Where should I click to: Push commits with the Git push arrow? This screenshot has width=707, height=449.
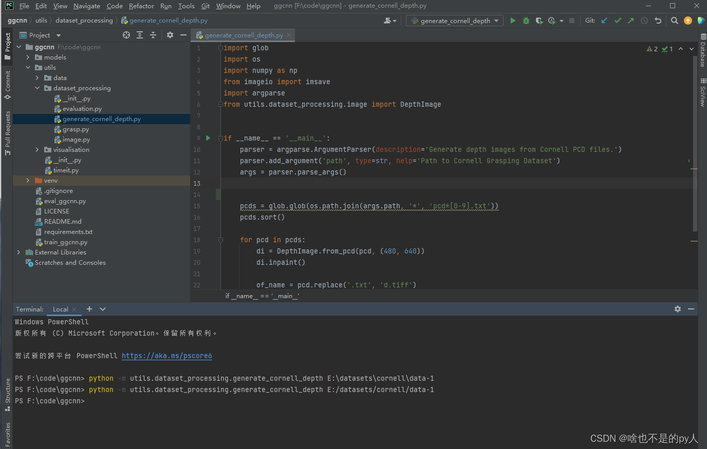pyautogui.click(x=630, y=21)
